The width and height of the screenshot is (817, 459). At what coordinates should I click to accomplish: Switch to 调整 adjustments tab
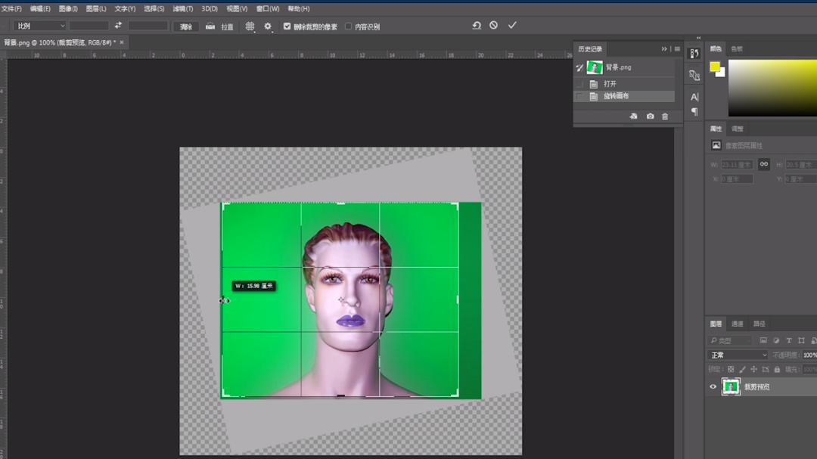738,129
